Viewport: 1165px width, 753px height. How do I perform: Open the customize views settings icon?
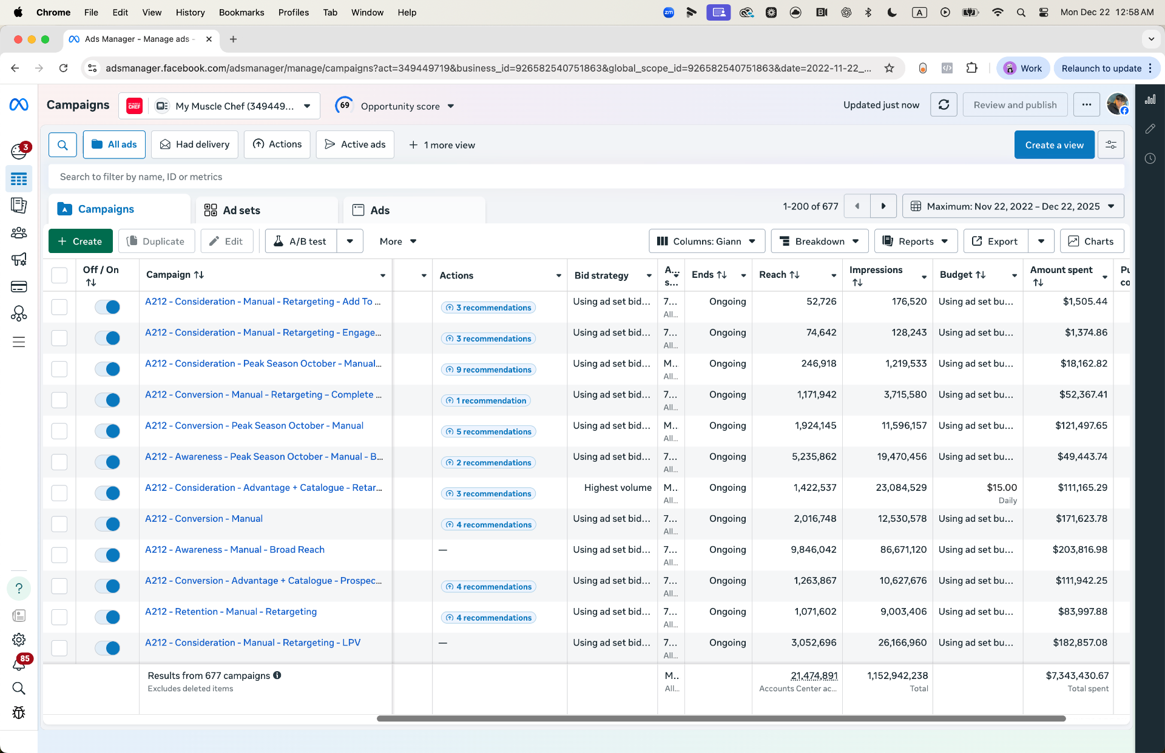tap(1111, 145)
